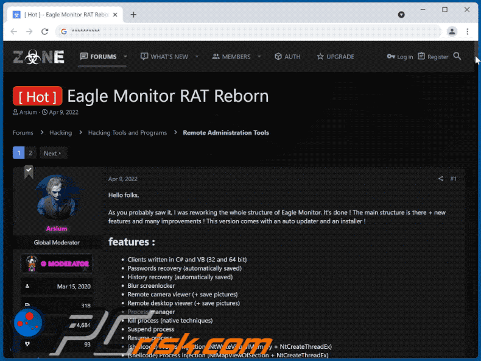Click the Register link

tap(433, 57)
